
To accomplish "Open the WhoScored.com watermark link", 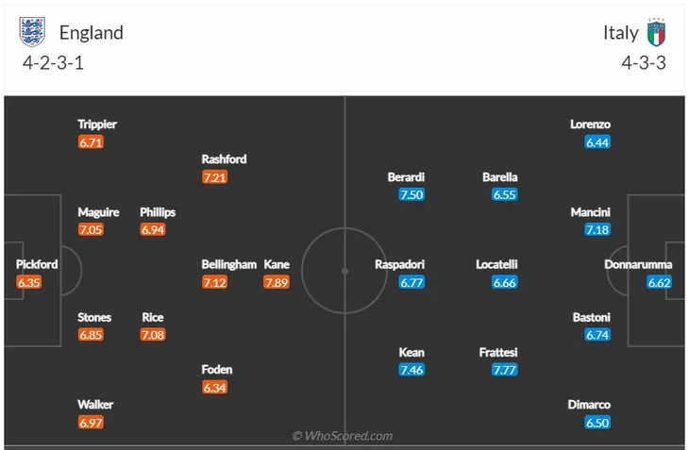I will [x=343, y=436].
